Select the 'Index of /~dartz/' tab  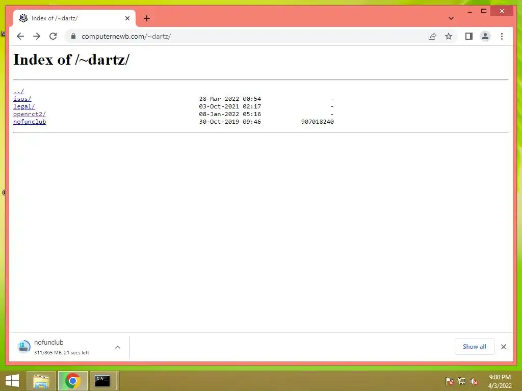74,18
